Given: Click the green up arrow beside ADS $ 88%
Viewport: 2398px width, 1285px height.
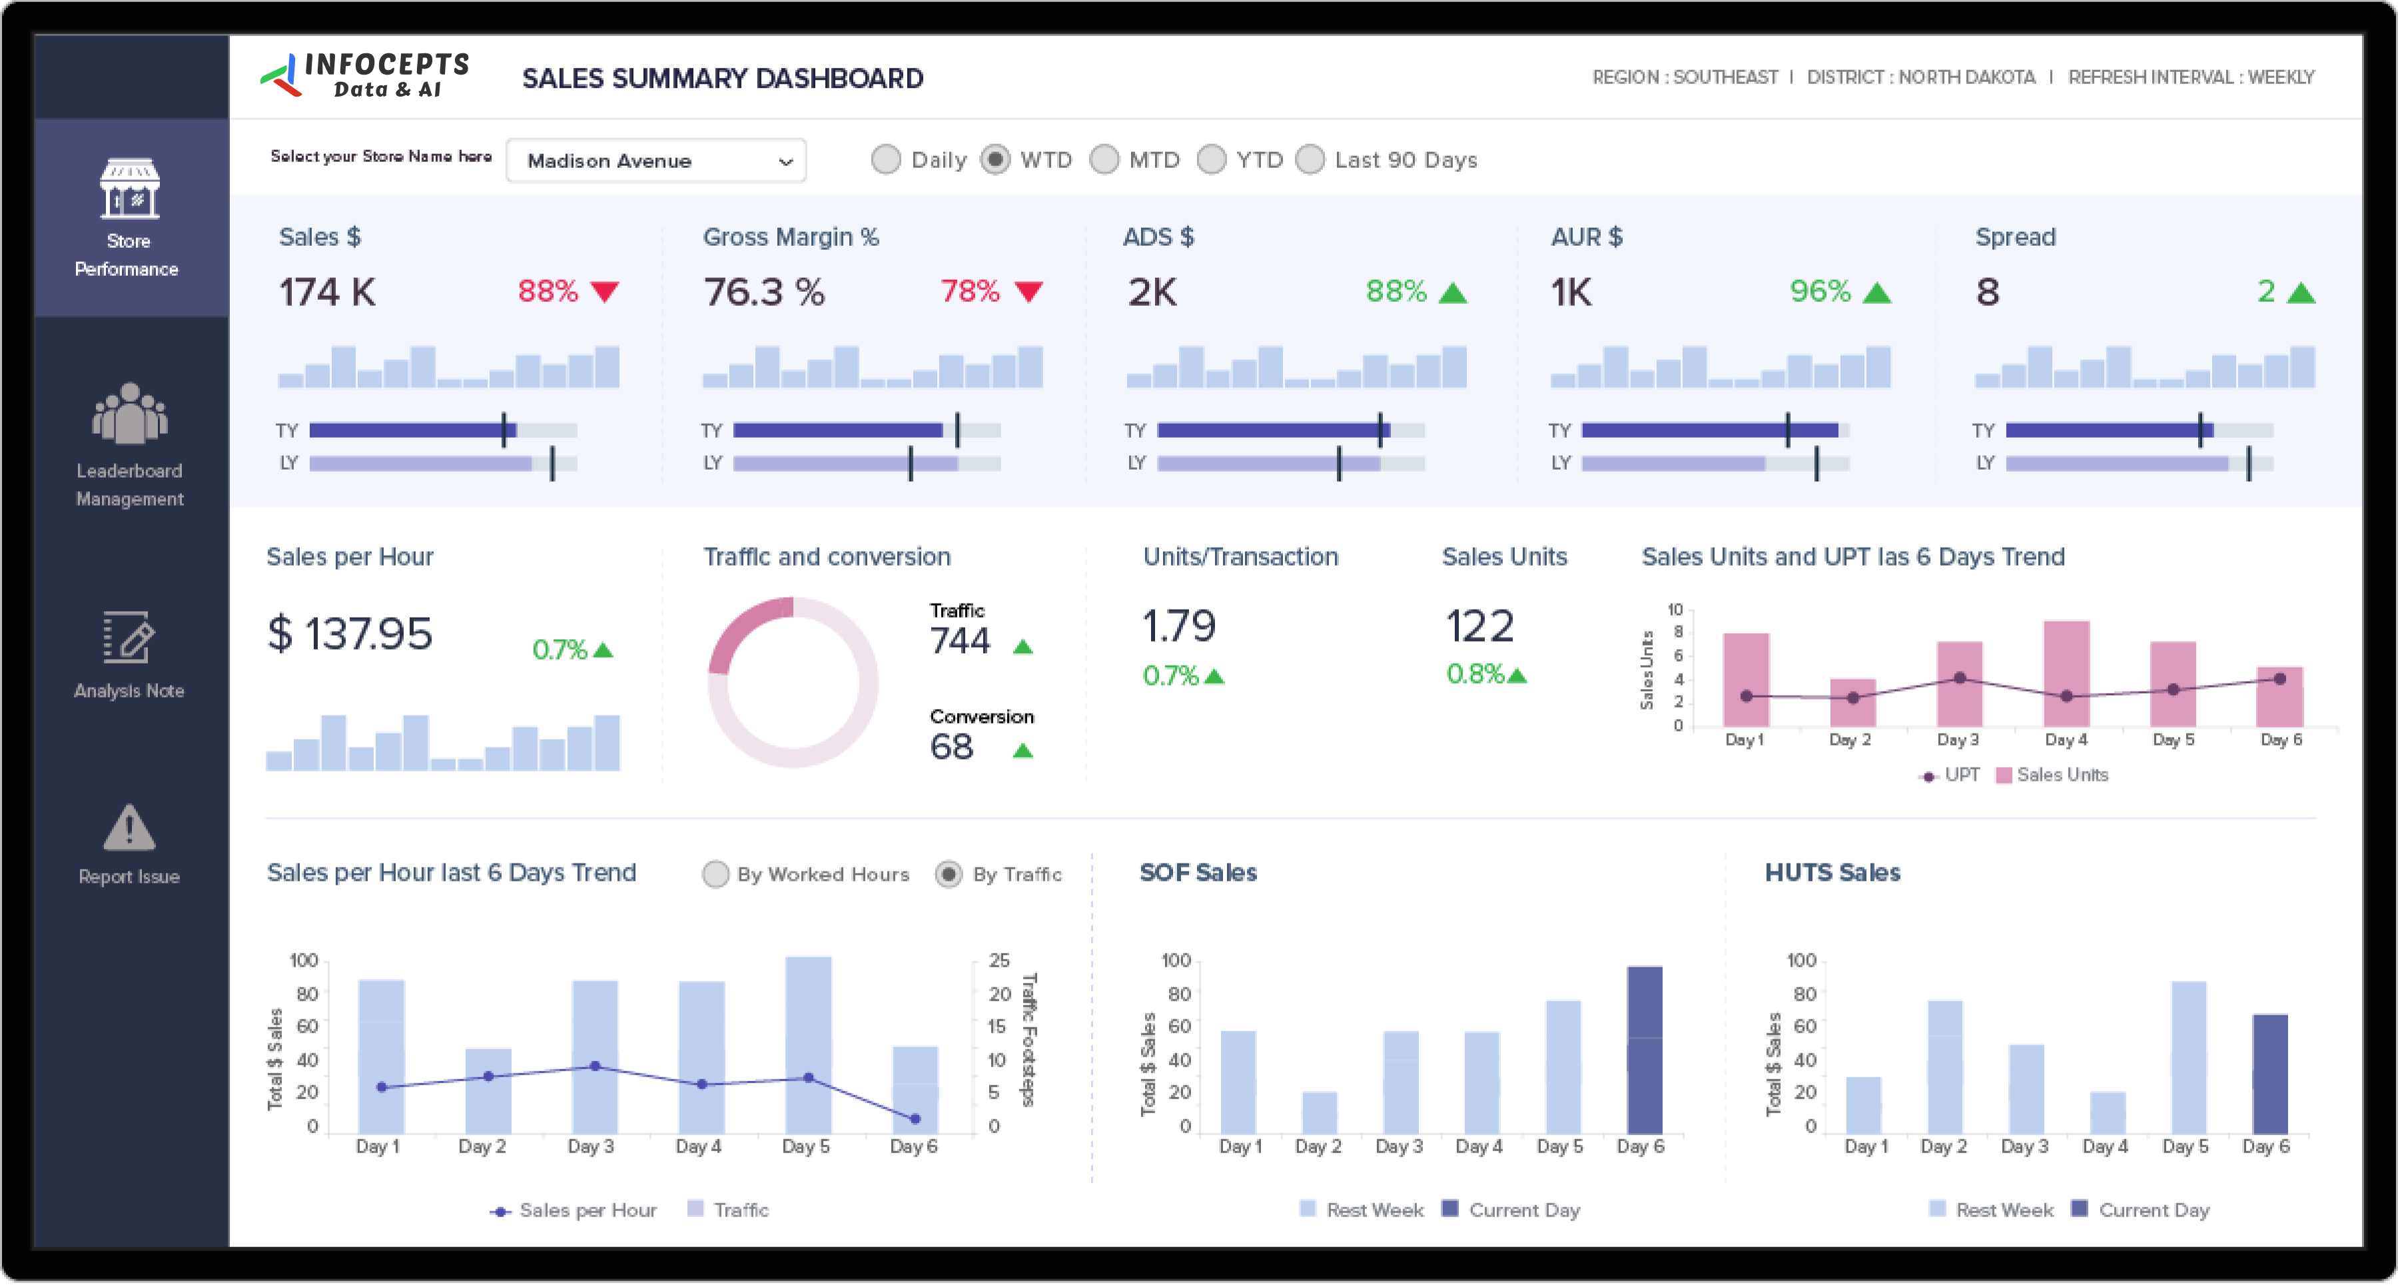Looking at the screenshot, I should point(1453,293).
